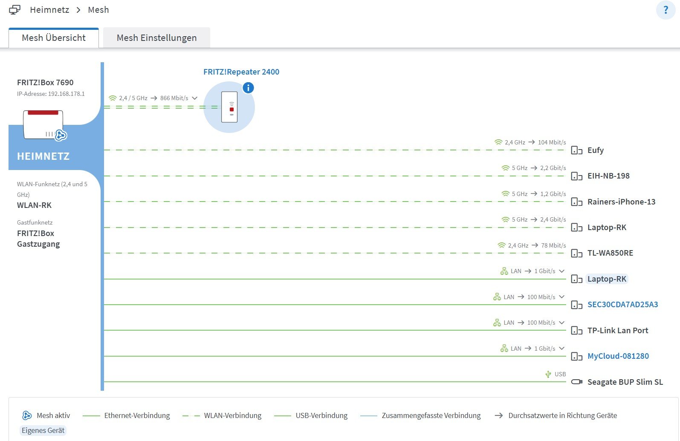Click the FRITZ!Repeater 2400 info badge
Image resolution: width=680 pixels, height=441 pixels.
tap(248, 88)
